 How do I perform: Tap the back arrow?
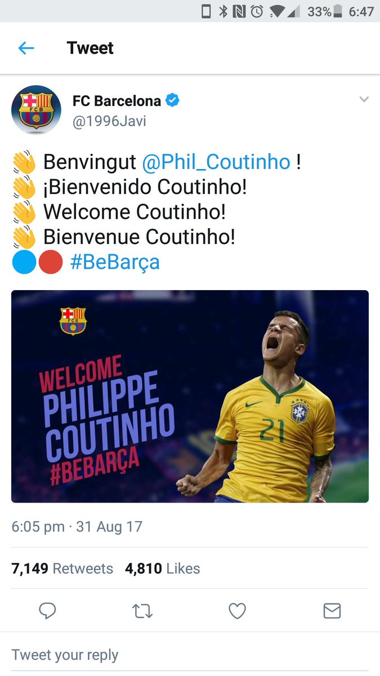[26, 48]
